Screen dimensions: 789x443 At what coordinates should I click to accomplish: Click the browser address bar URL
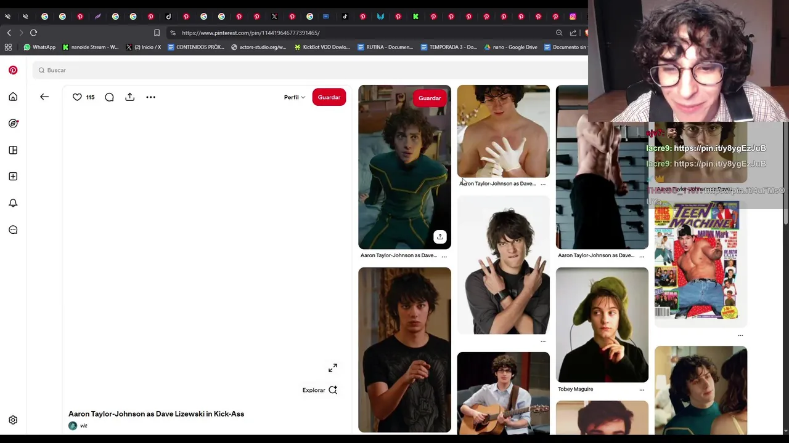tap(251, 33)
